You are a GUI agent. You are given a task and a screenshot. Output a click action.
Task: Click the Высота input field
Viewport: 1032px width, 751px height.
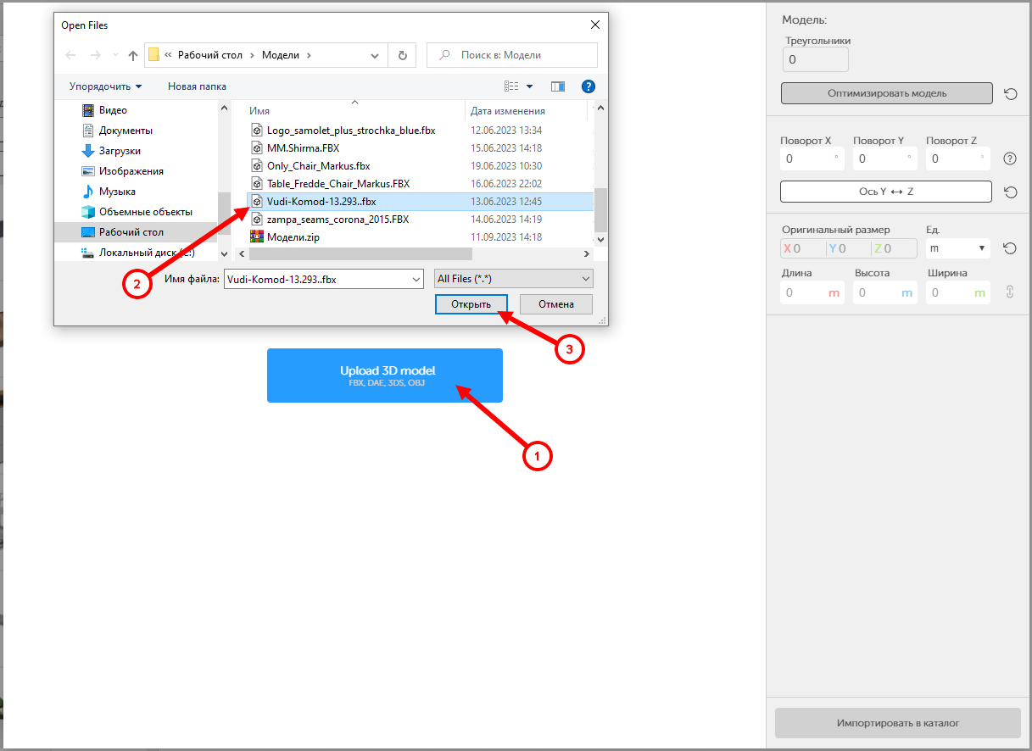[x=885, y=292]
